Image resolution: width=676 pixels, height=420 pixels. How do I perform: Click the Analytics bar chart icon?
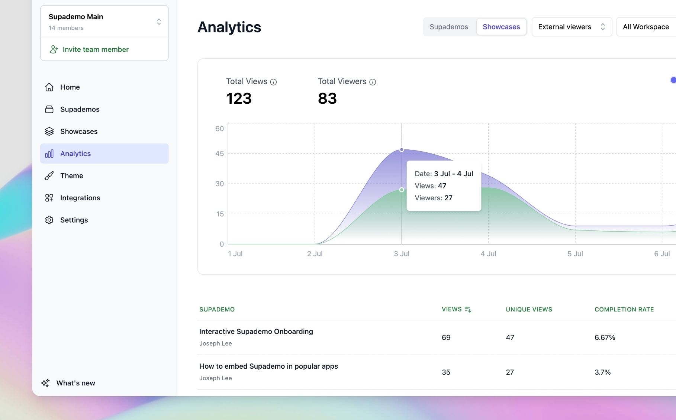(49, 154)
